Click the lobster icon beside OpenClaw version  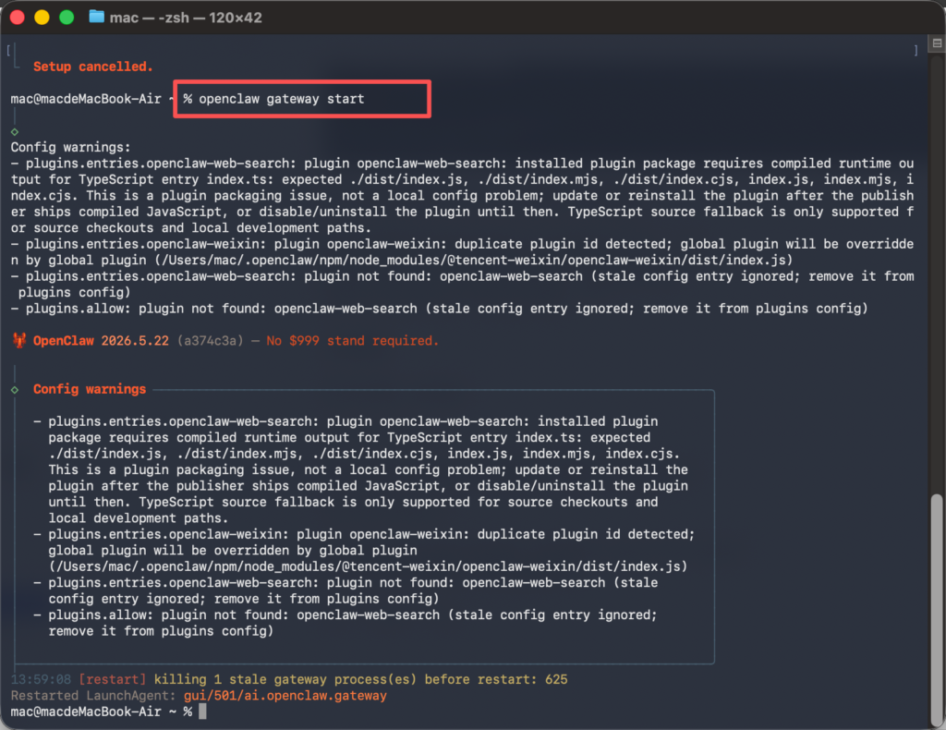coord(19,341)
